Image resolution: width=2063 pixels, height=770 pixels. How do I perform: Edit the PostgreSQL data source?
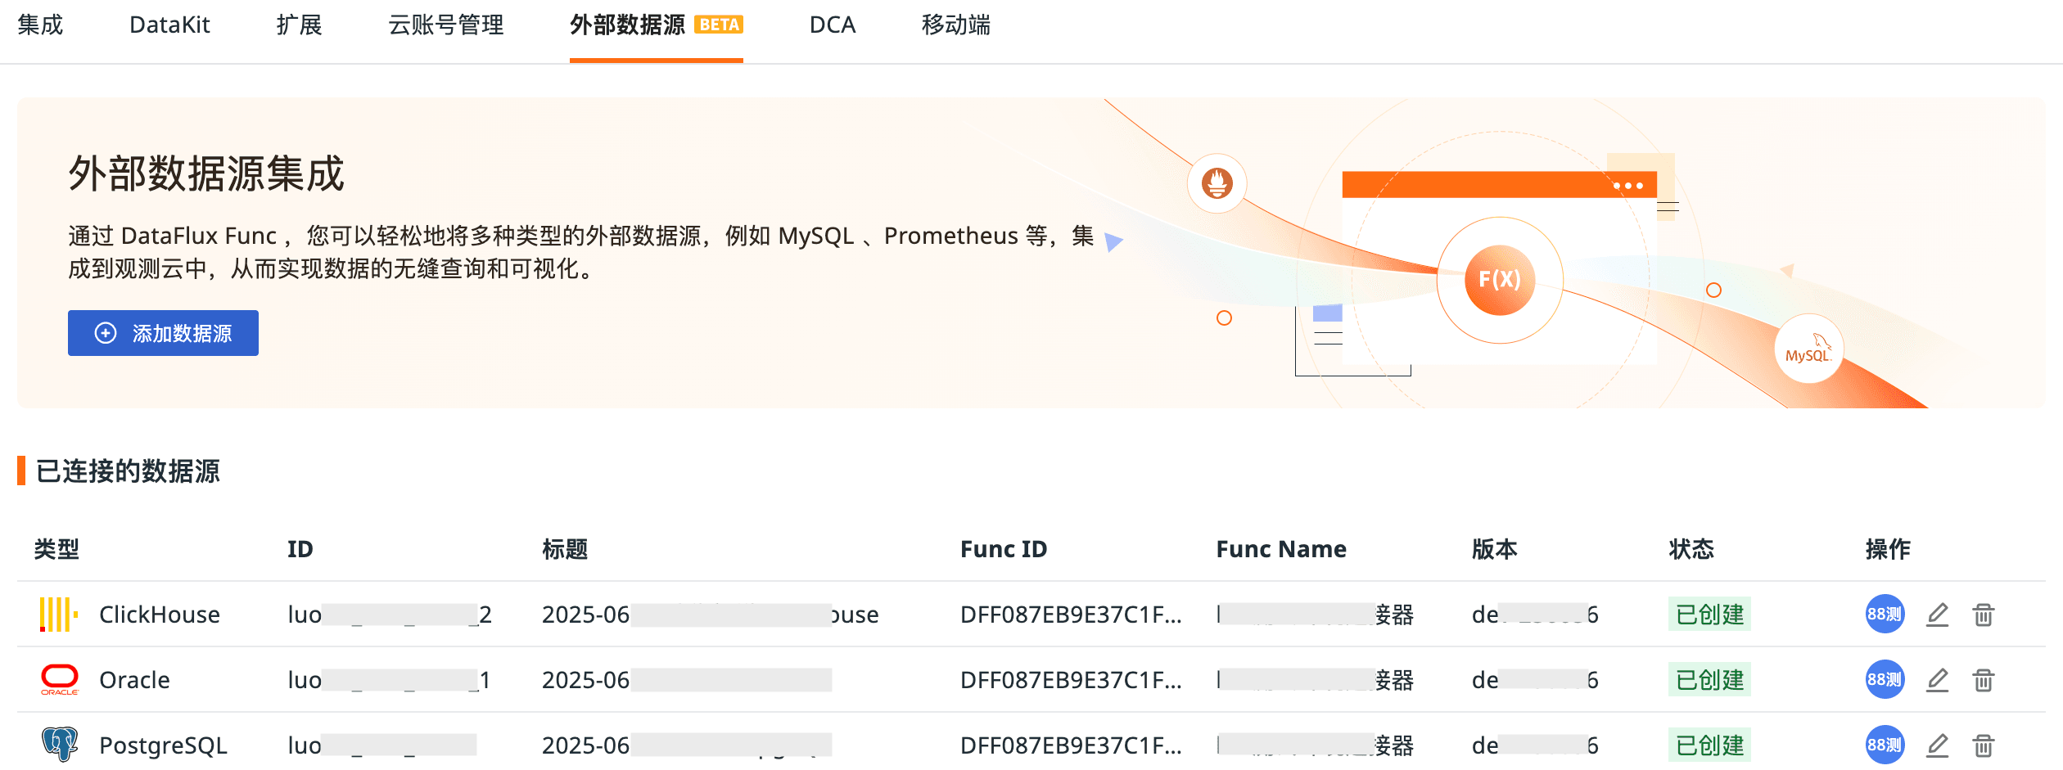point(1937,745)
